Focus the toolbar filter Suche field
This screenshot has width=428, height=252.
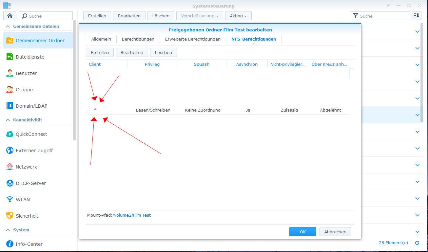[380, 16]
